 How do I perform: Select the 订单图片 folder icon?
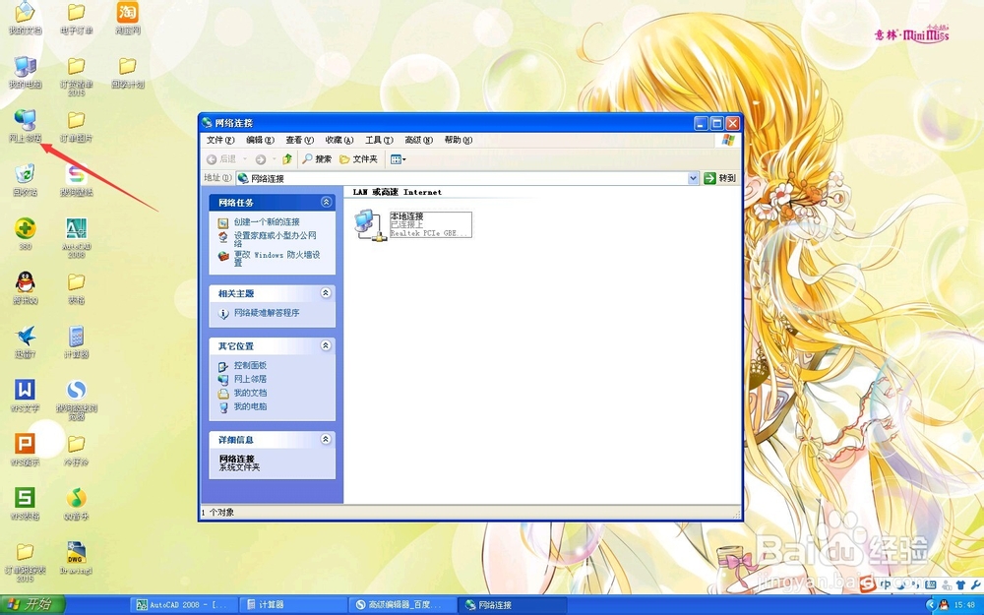(77, 126)
